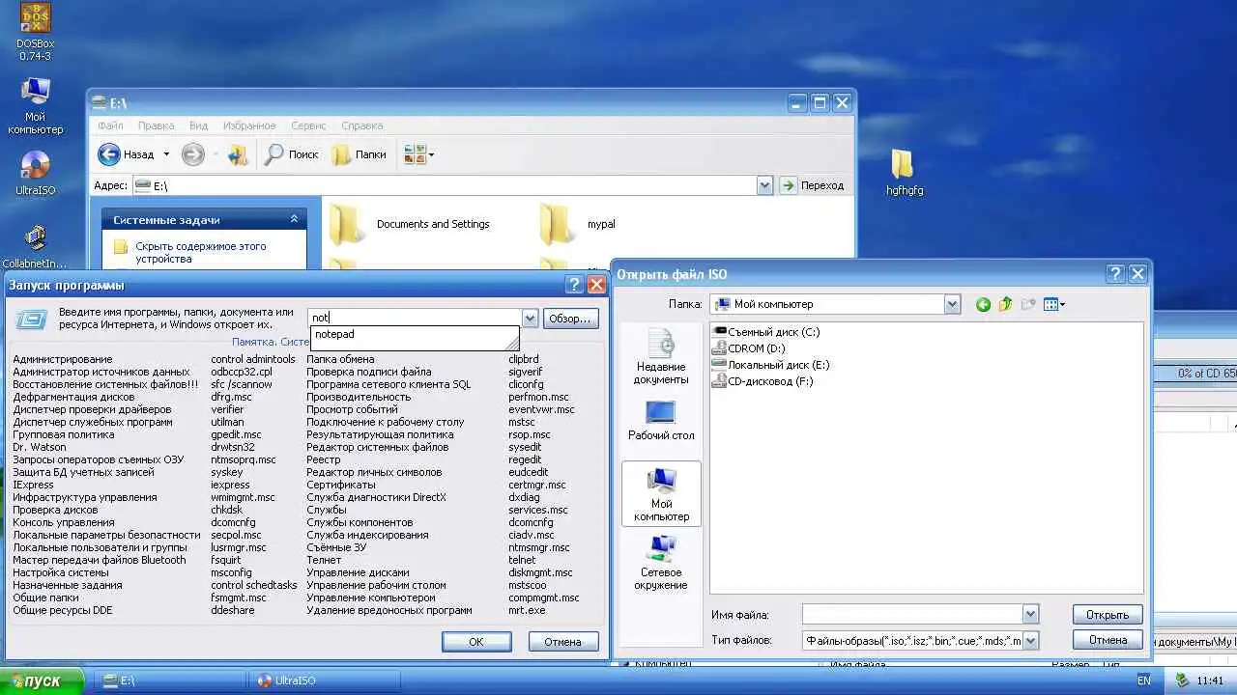Select the hgfhgfg folder on desktop
Image resolution: width=1237 pixels, height=695 pixels.
904,173
